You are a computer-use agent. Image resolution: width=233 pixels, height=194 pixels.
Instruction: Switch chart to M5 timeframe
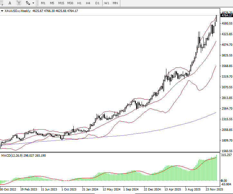coord(52,3)
